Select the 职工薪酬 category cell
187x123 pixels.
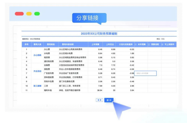[37, 85]
